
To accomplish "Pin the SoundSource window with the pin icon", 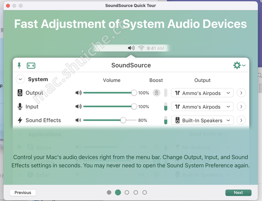I will pos(19,66).
